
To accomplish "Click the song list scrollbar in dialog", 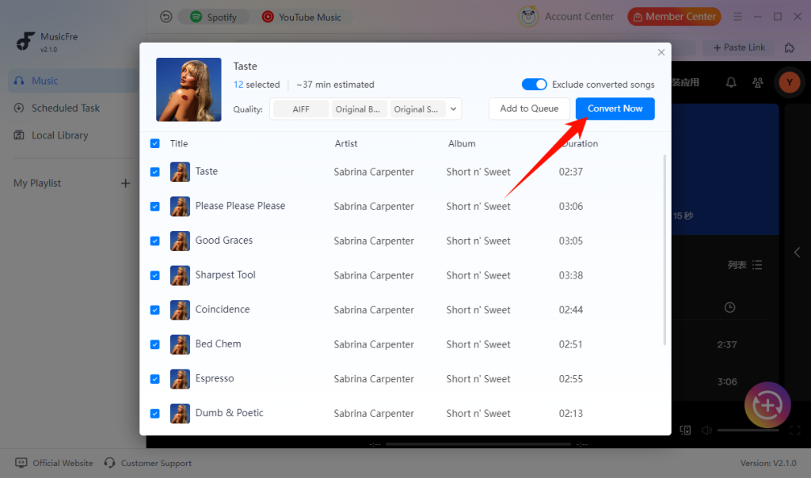I will [x=664, y=249].
